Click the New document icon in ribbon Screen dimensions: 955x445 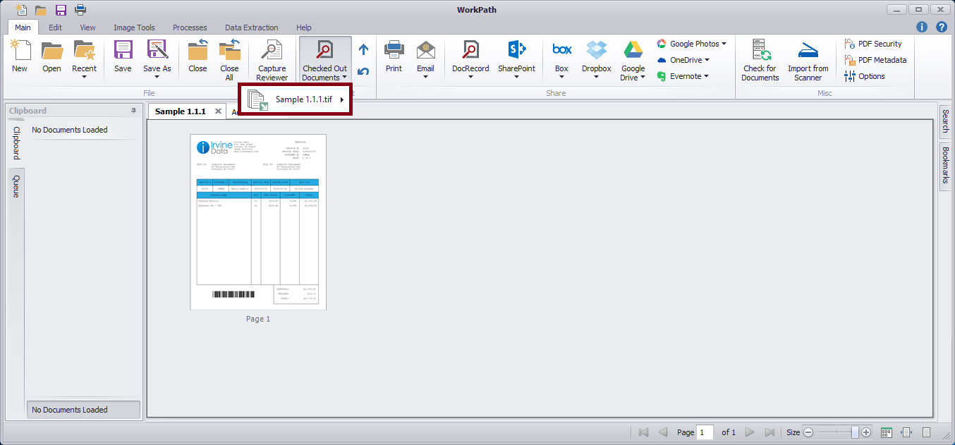pos(20,51)
